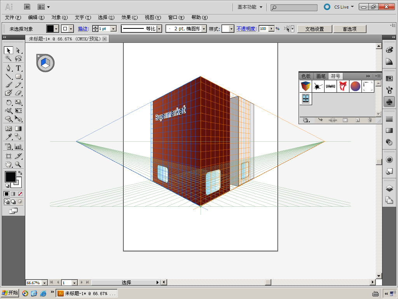Viewport: 398px width, 299px height.
Task: Open the 效果(C) menu
Action: coord(129,18)
